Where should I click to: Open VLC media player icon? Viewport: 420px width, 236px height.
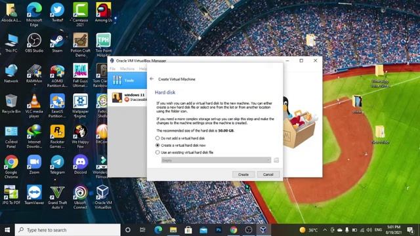[34, 106]
